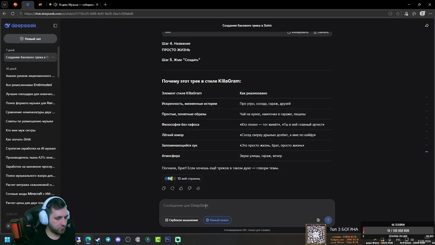The height and width of the screenshot is (245, 435).
Task: Open the Windows Start menu
Action: [7, 240]
